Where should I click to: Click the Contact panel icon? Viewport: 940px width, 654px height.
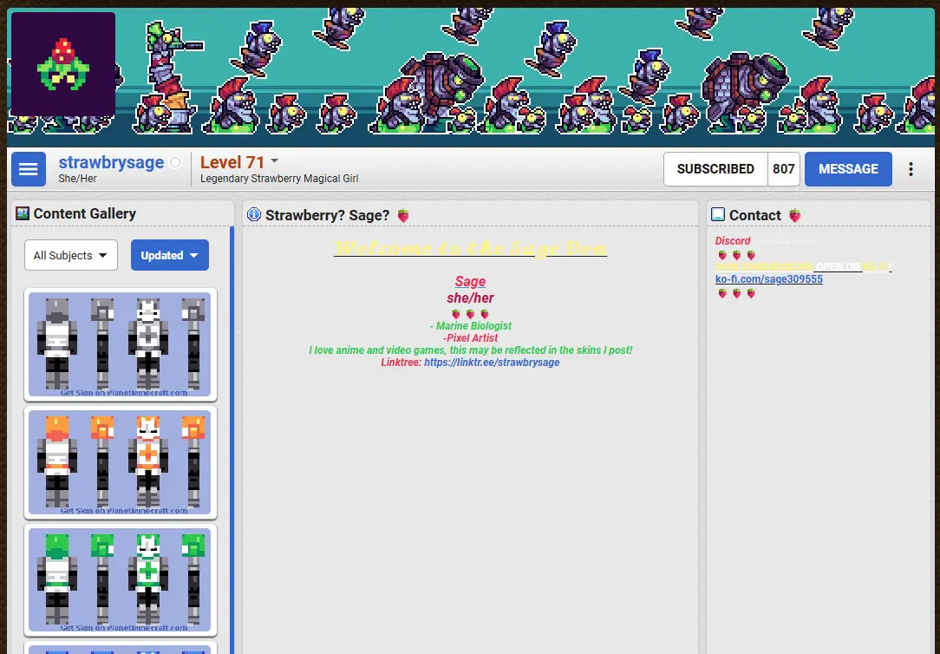[x=718, y=214]
